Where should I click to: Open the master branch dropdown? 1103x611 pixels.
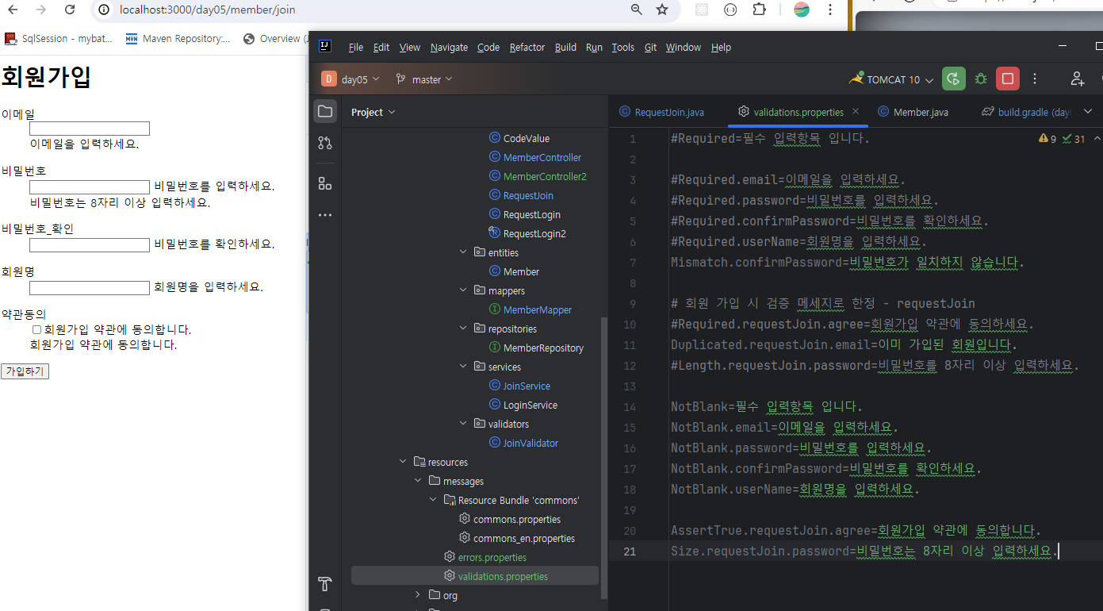pos(424,79)
